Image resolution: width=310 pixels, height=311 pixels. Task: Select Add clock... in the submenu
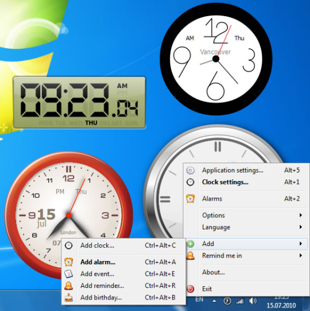[x=123, y=245]
